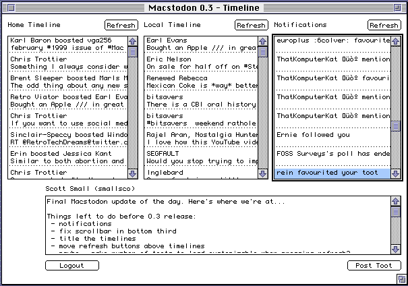The width and height of the screenshot is (408, 286).
Task: Click the Notifications scrollbar thumb
Action: 395,125
